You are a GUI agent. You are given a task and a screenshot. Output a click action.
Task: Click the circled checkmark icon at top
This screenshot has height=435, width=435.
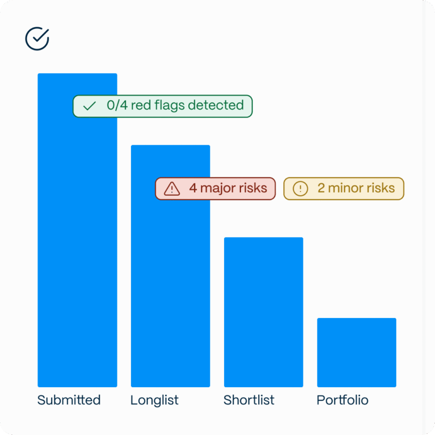coord(37,39)
